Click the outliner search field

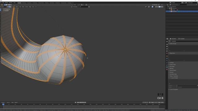(x=183, y=5)
